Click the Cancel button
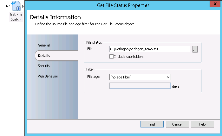 [x=177, y=124]
